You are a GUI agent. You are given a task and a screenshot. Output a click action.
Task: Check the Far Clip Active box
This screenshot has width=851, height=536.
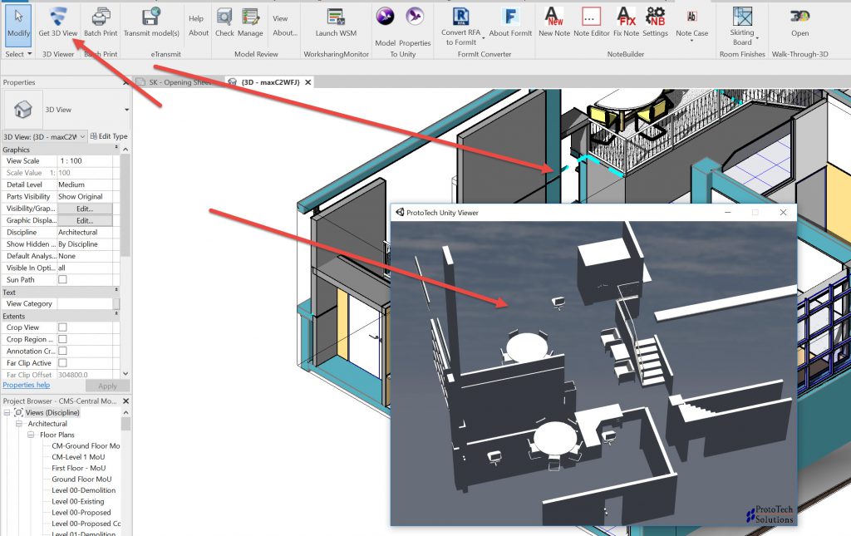pos(62,363)
